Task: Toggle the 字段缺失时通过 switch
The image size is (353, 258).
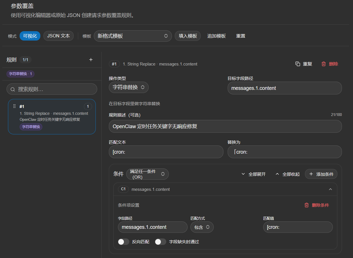Action: (161, 242)
